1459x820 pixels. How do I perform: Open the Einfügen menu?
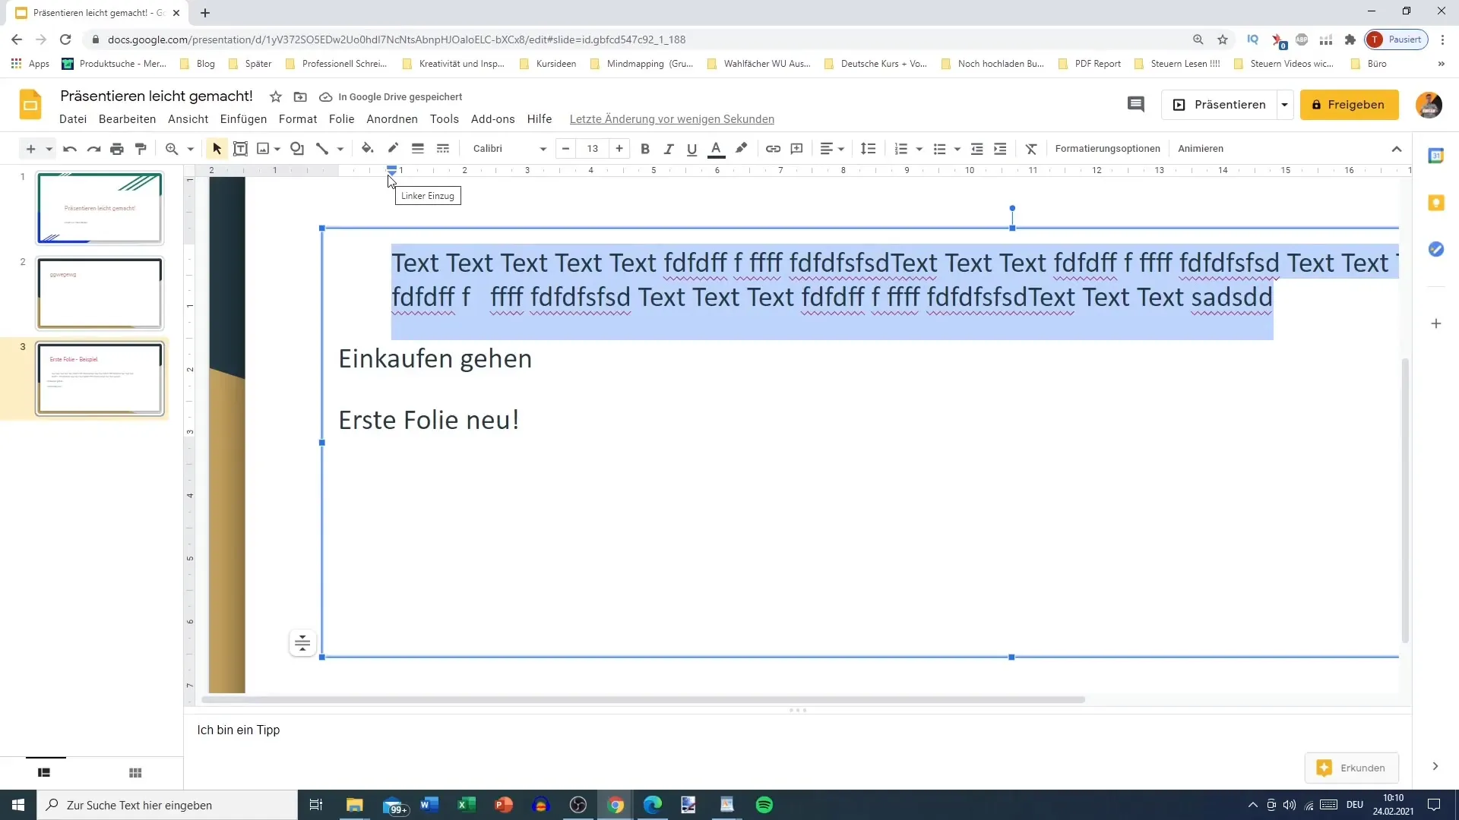[243, 119]
